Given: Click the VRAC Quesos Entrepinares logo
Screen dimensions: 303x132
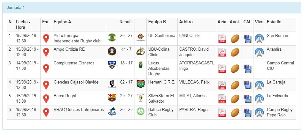Looking at the screenshot, I should pyautogui.click(x=112, y=112).
